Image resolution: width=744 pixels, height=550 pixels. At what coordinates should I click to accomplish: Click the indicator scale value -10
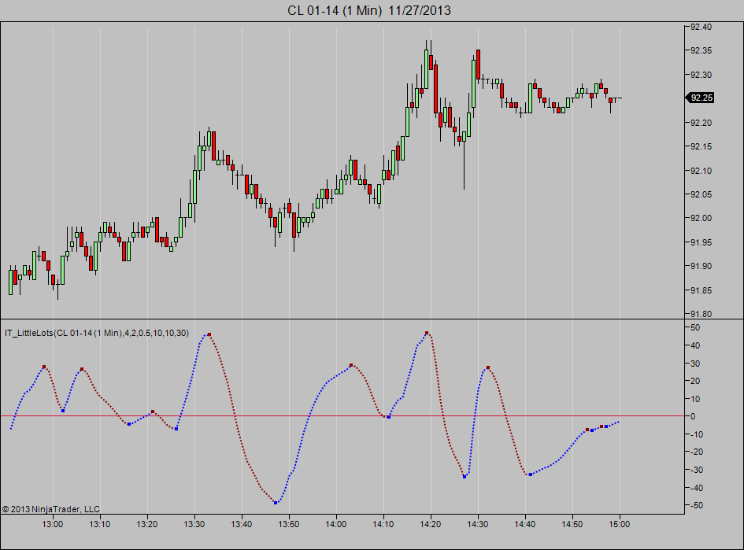point(697,434)
